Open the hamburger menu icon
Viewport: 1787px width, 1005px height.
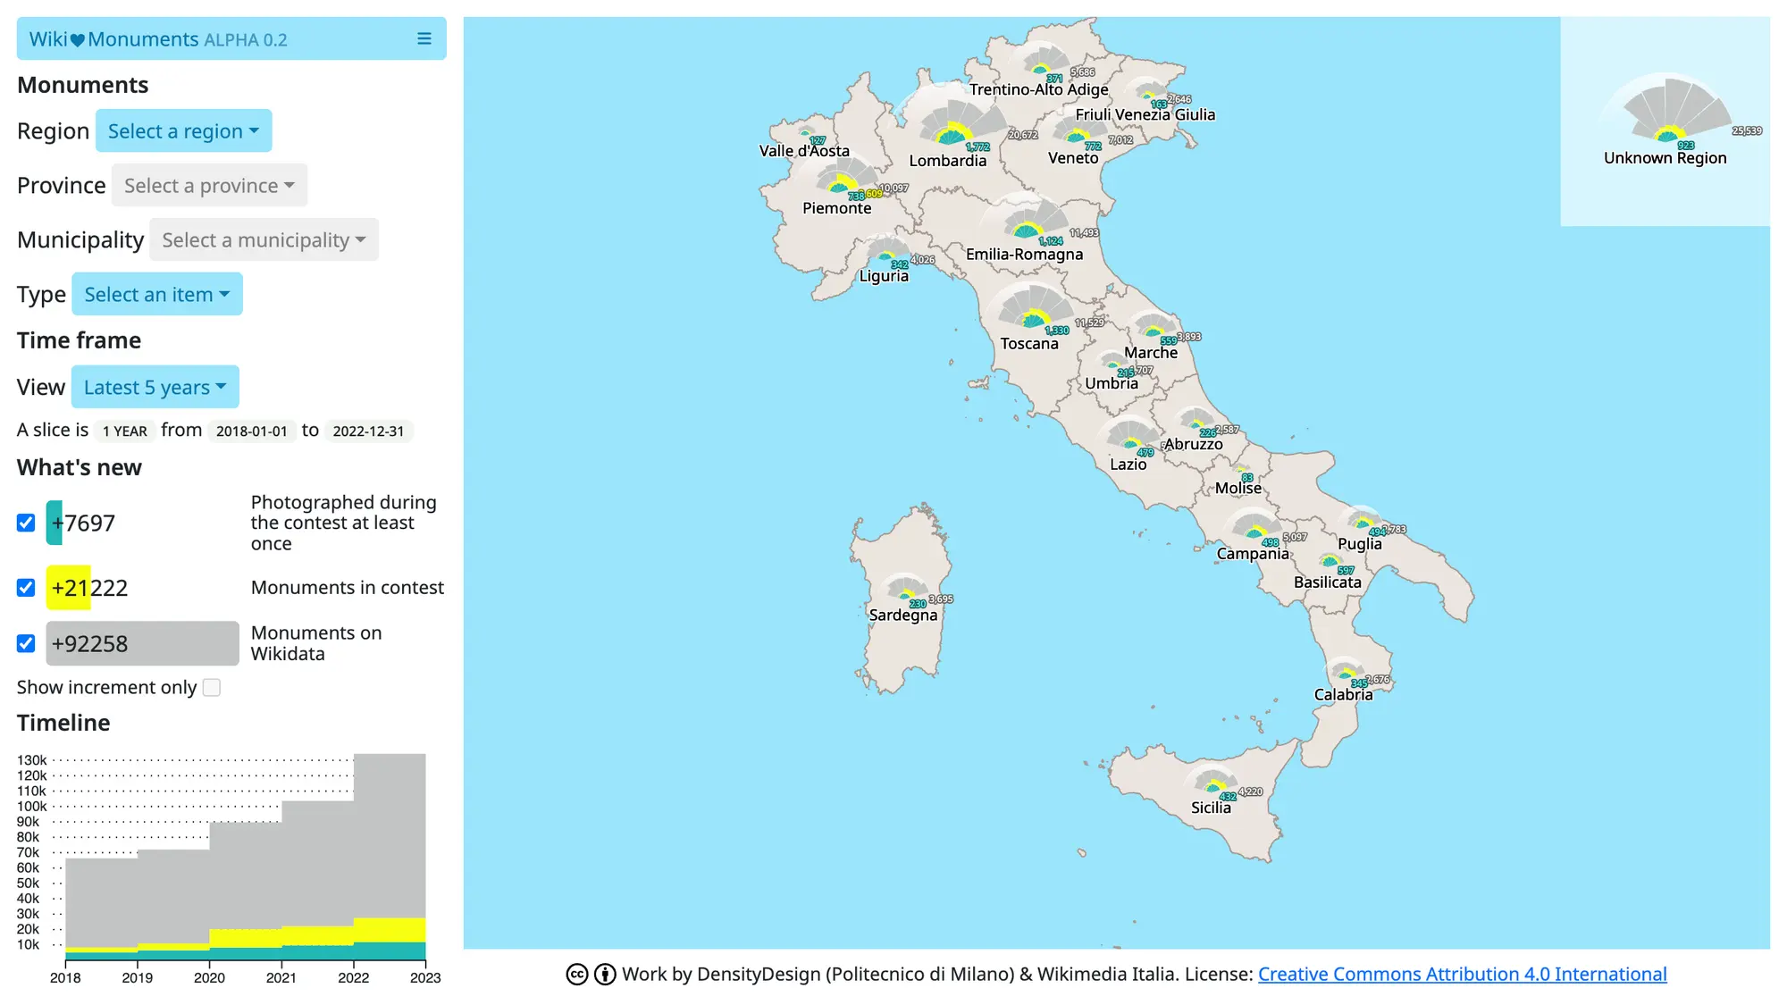pos(424,38)
